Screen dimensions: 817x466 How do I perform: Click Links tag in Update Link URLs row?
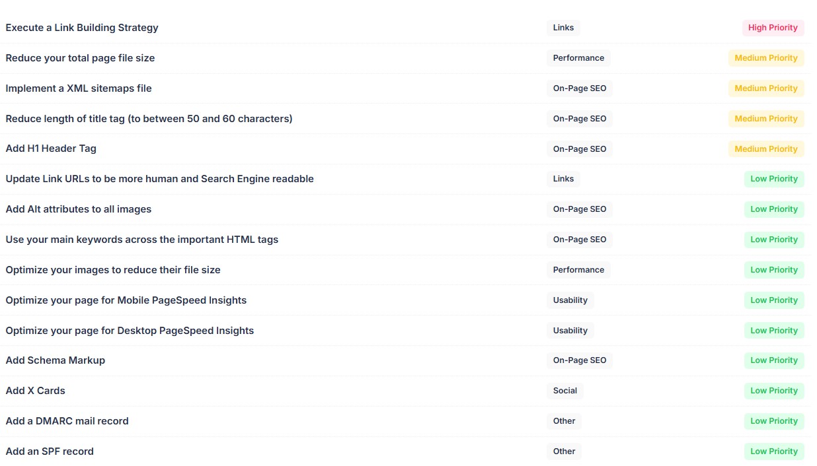(563, 179)
